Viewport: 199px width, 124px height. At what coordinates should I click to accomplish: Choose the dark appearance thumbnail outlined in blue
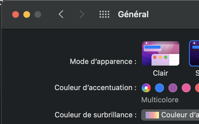click(x=194, y=53)
